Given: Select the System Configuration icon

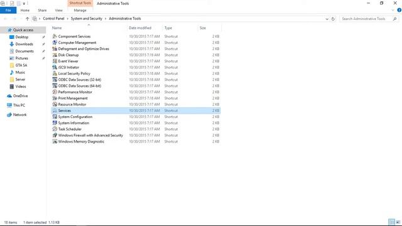Looking at the screenshot, I should tap(55, 117).
